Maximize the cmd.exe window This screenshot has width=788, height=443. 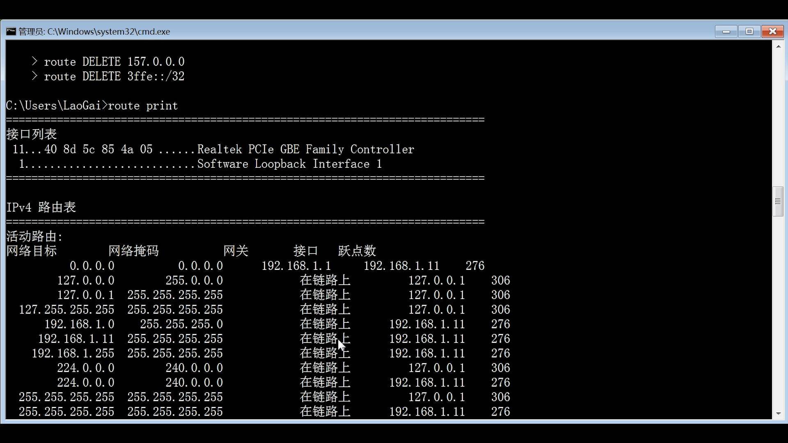[x=749, y=32]
